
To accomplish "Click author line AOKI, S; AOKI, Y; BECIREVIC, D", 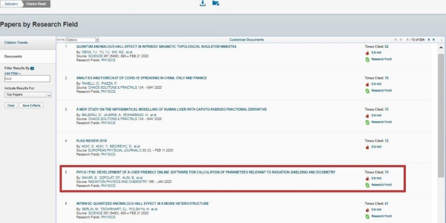I will click(x=108, y=146).
